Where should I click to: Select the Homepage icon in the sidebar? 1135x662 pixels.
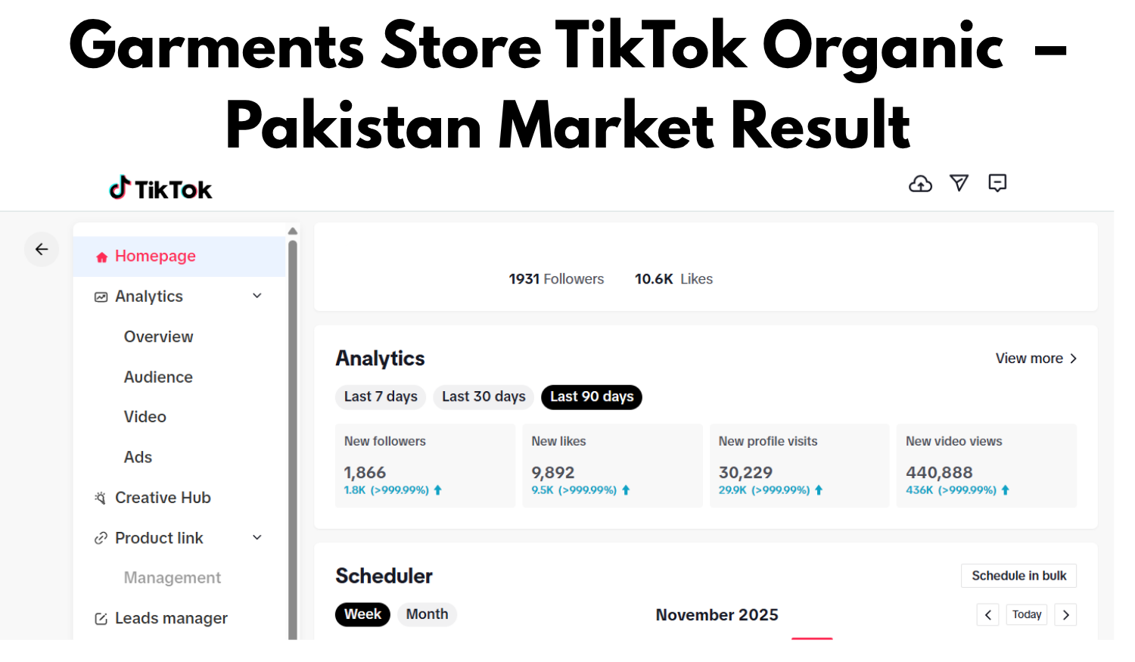(101, 256)
